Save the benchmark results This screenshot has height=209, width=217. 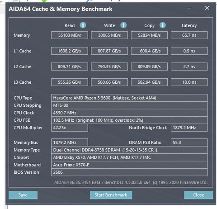coord(23,195)
